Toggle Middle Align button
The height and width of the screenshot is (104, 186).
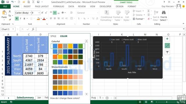55,13
